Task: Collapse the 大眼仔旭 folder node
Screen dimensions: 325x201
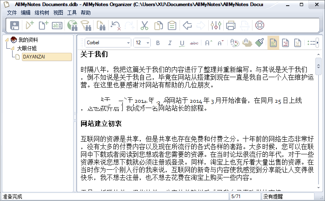Action: (13, 48)
